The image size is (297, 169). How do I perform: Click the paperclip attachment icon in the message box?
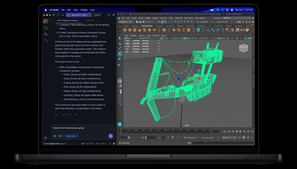click(x=55, y=136)
